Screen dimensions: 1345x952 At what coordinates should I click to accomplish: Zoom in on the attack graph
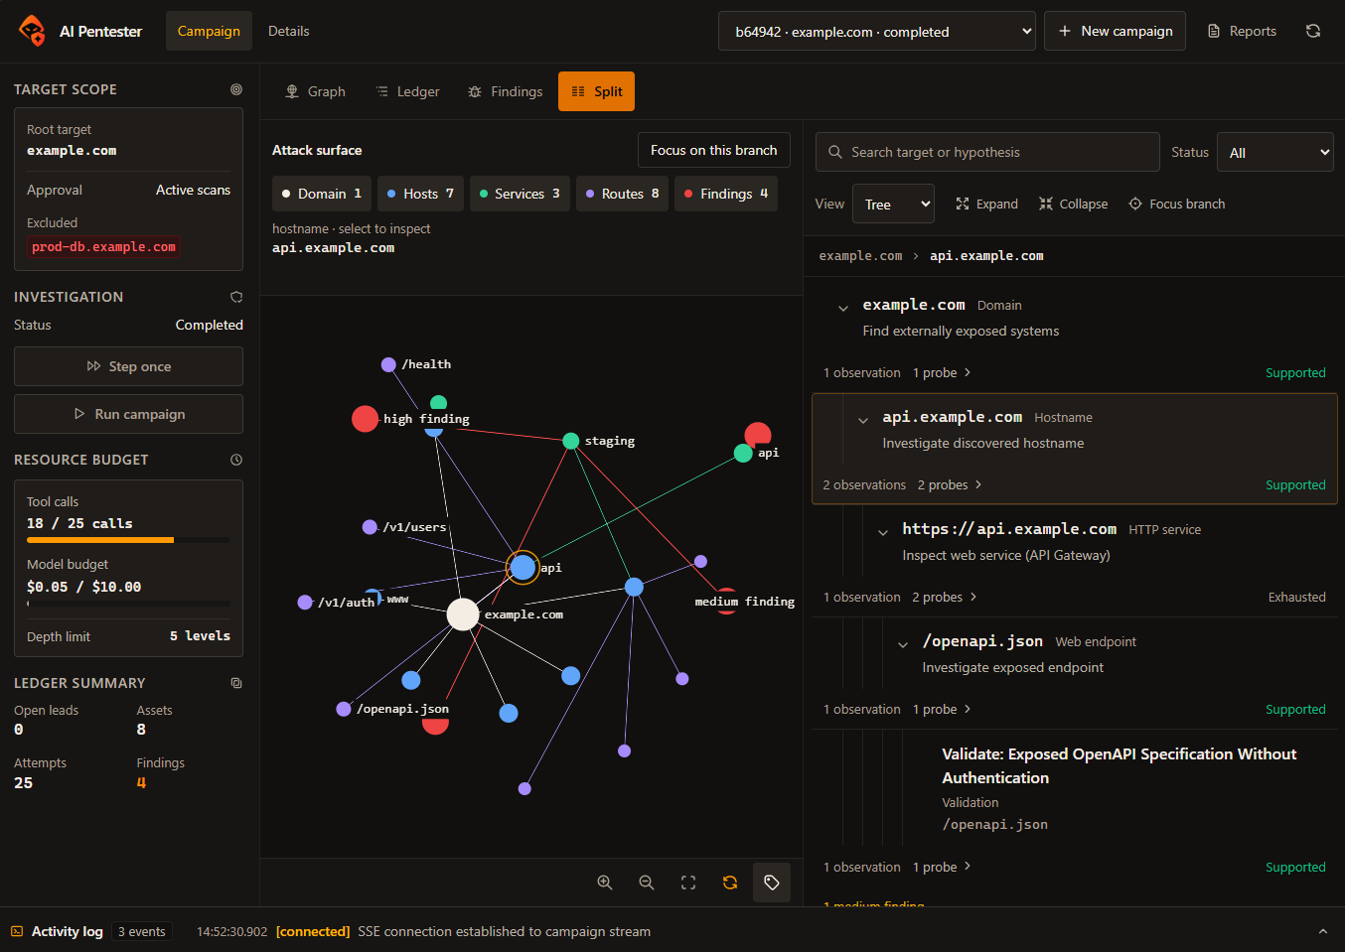click(x=605, y=883)
